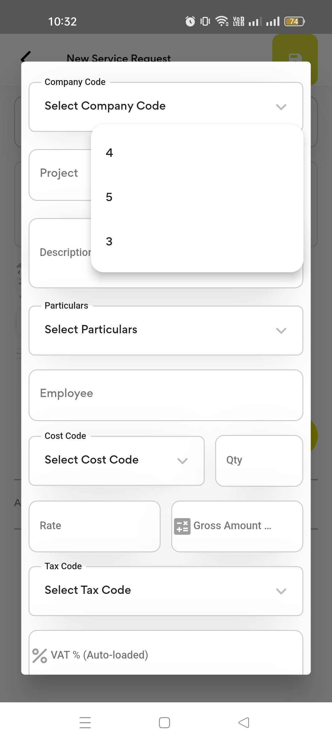Expand the Select Particulars dropdown
Image resolution: width=332 pixels, height=743 pixels.
click(x=166, y=330)
